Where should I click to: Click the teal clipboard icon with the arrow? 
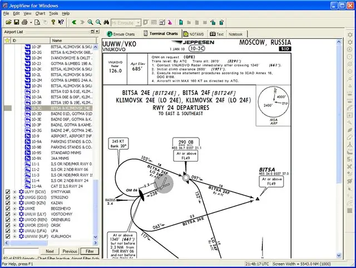[213, 22]
